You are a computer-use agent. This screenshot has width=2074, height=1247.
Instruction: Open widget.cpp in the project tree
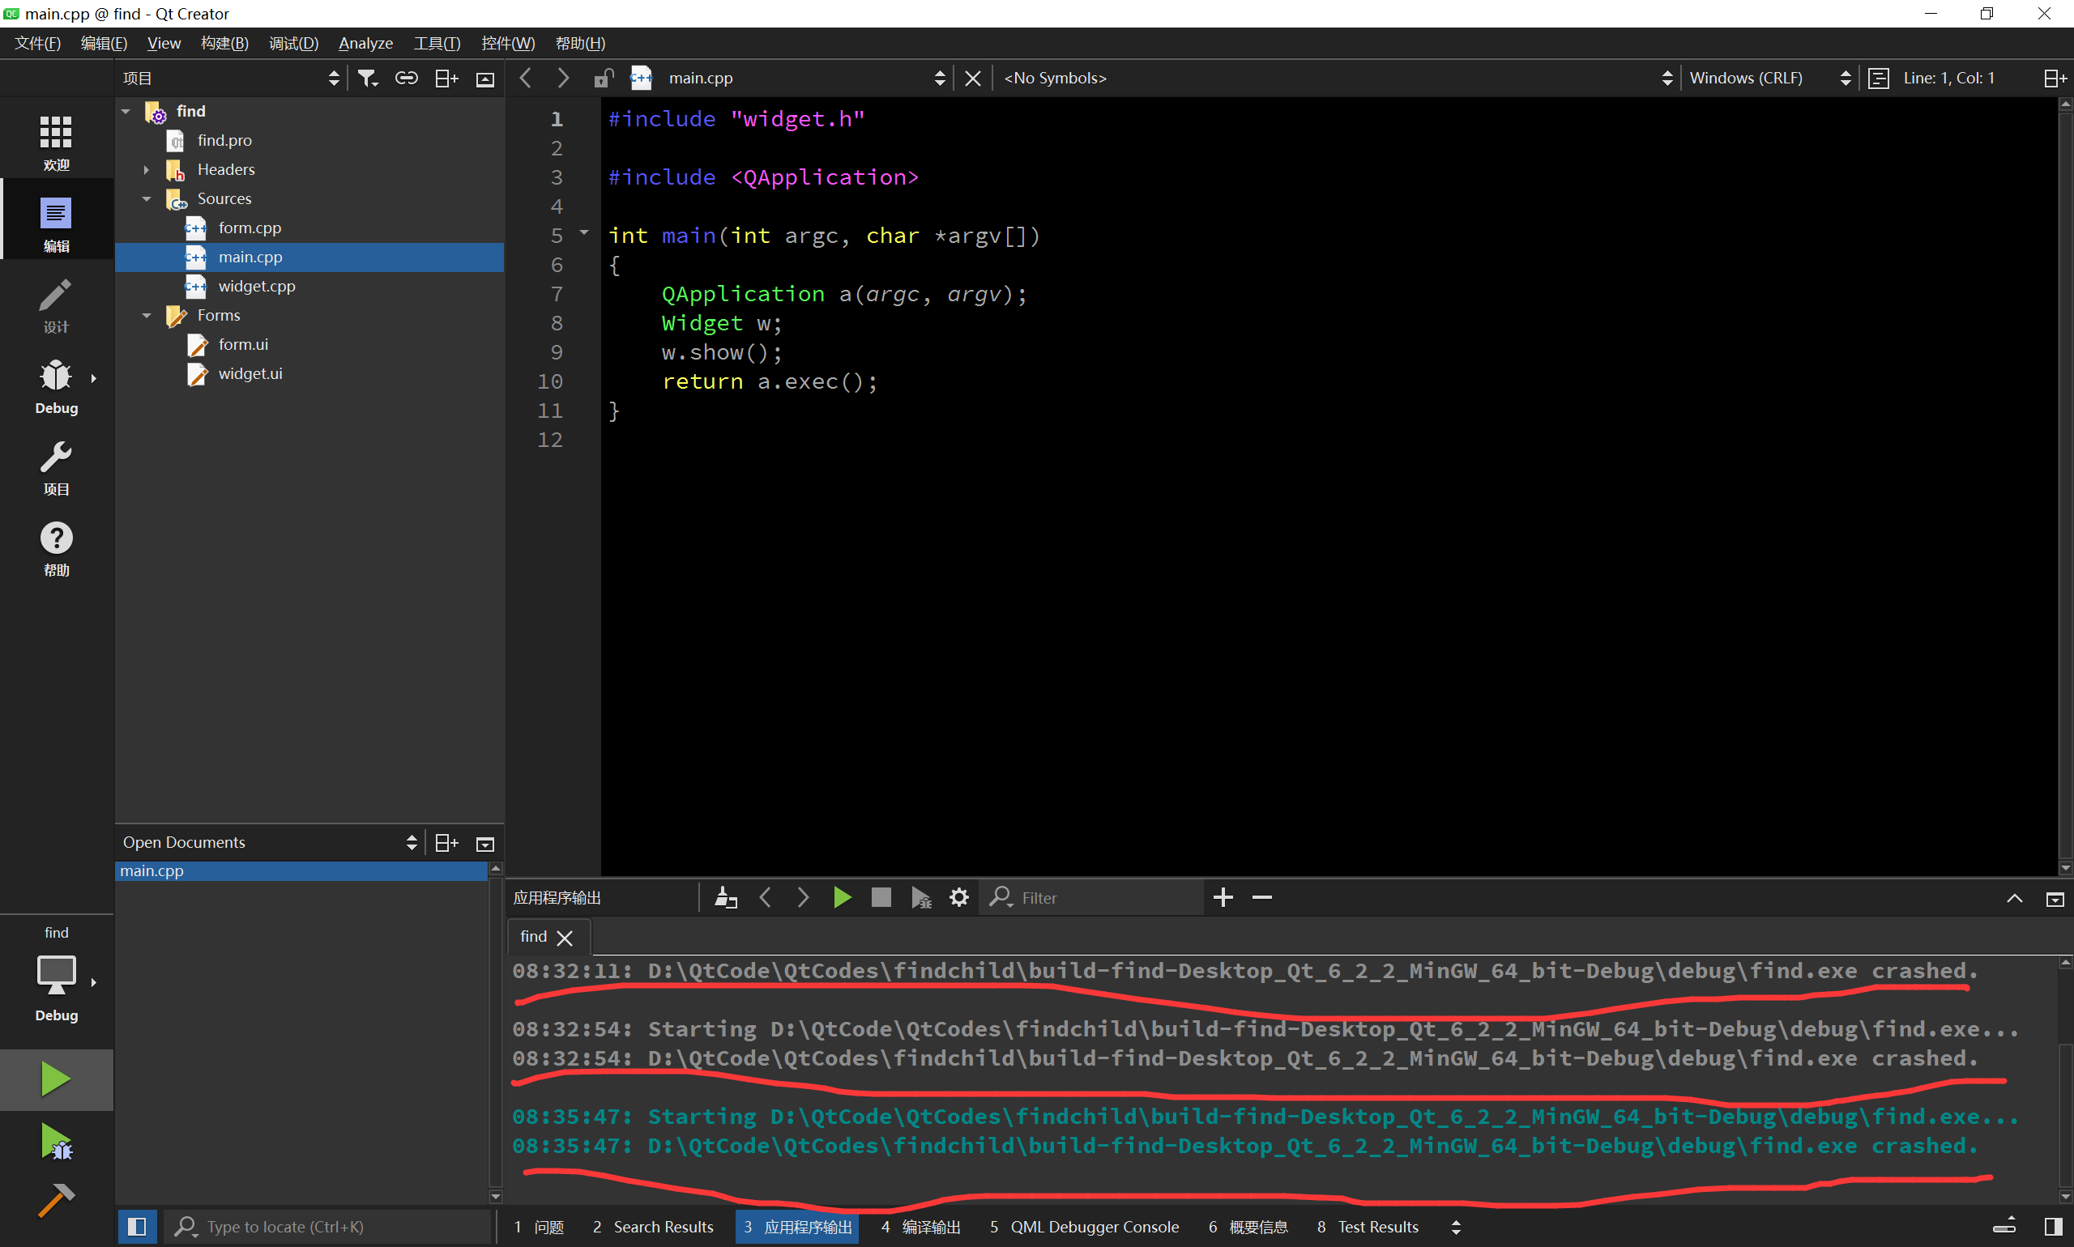[256, 287]
